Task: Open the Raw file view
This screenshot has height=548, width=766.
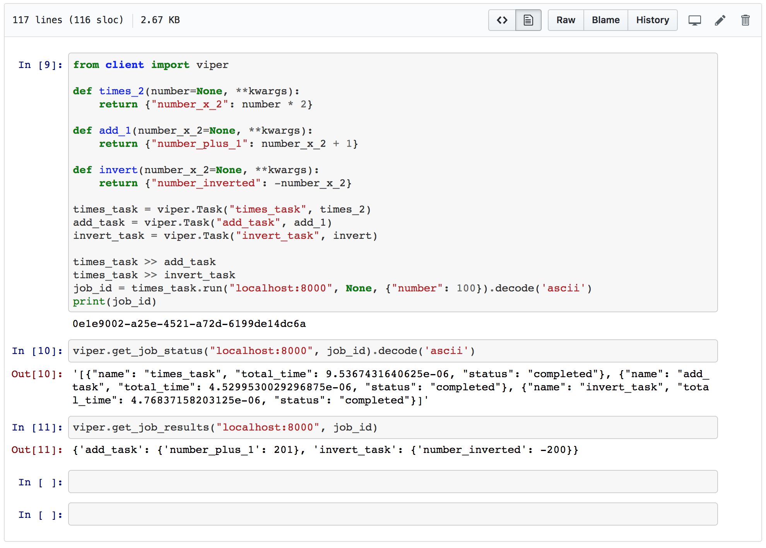Action: [x=566, y=20]
